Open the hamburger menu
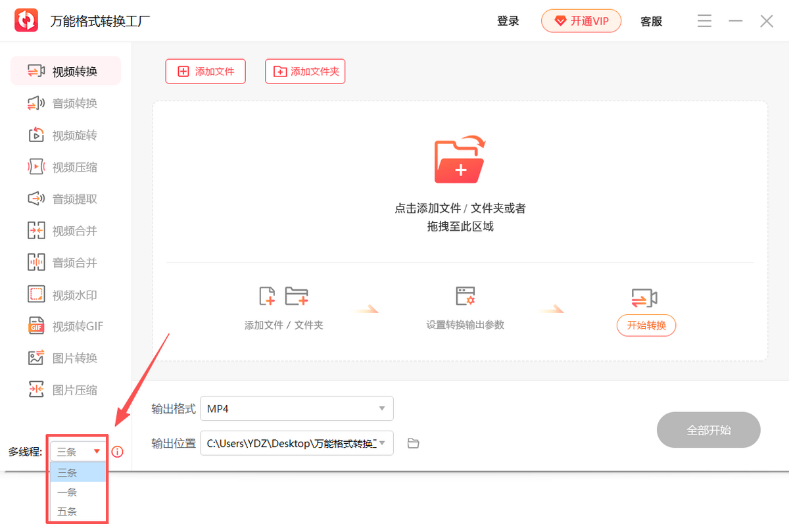Image resolution: width=789 pixels, height=524 pixels. [704, 20]
